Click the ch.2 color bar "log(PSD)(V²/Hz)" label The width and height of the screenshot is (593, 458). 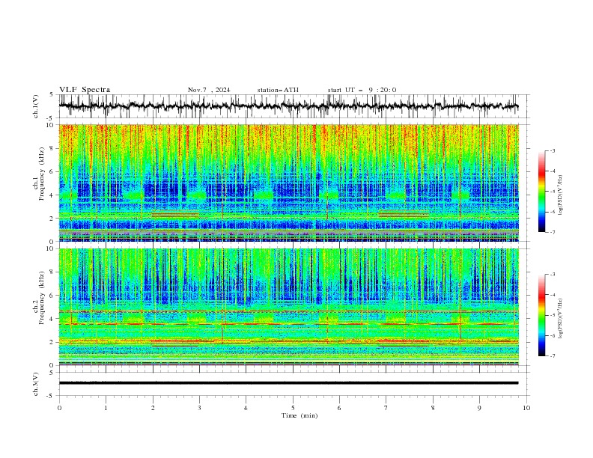pos(561,319)
